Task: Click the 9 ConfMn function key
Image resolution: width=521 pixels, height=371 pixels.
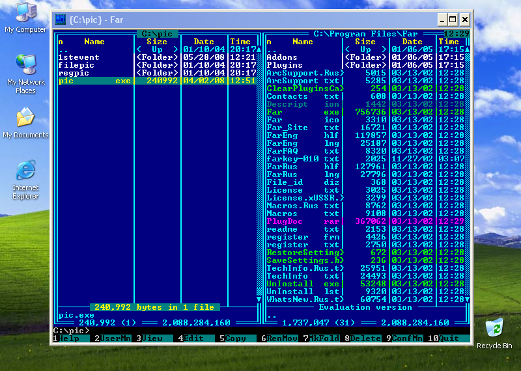Action: pos(404,338)
